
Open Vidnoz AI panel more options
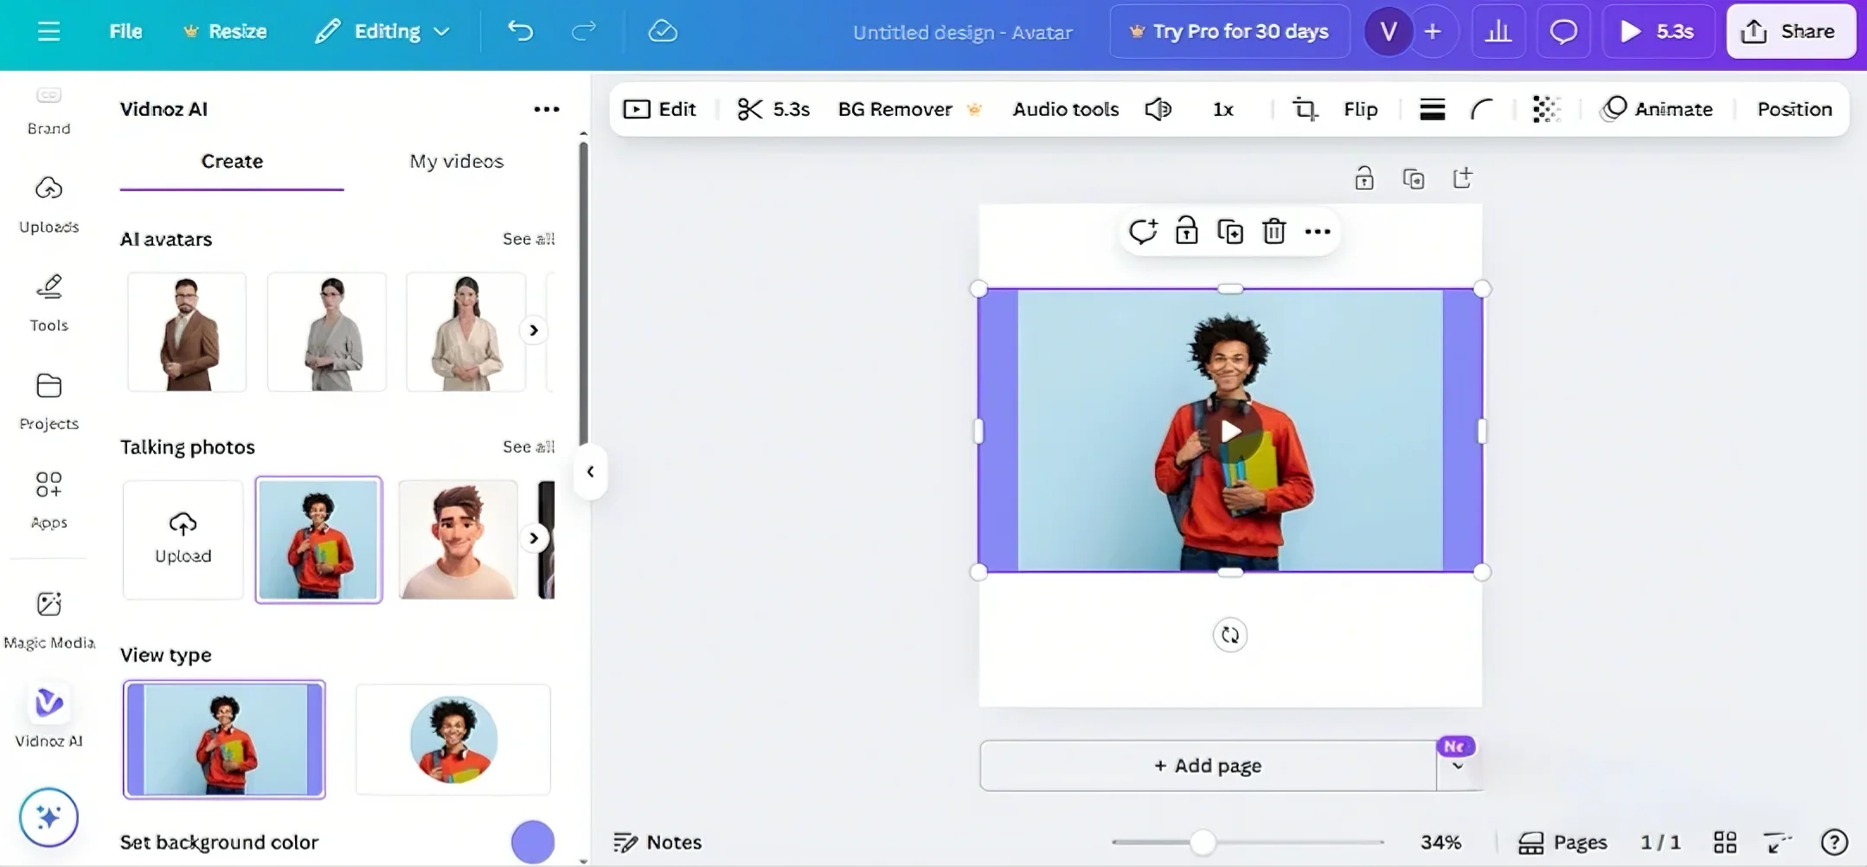[547, 109]
